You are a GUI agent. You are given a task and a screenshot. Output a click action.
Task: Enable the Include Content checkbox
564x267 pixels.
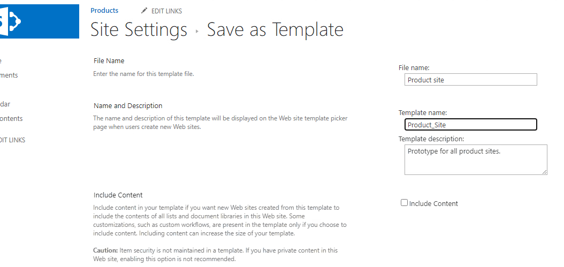[x=404, y=203]
